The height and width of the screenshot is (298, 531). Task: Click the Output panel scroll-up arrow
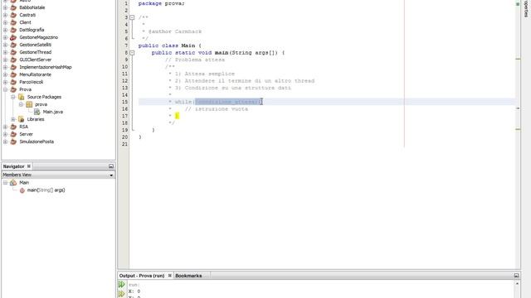click(517, 284)
